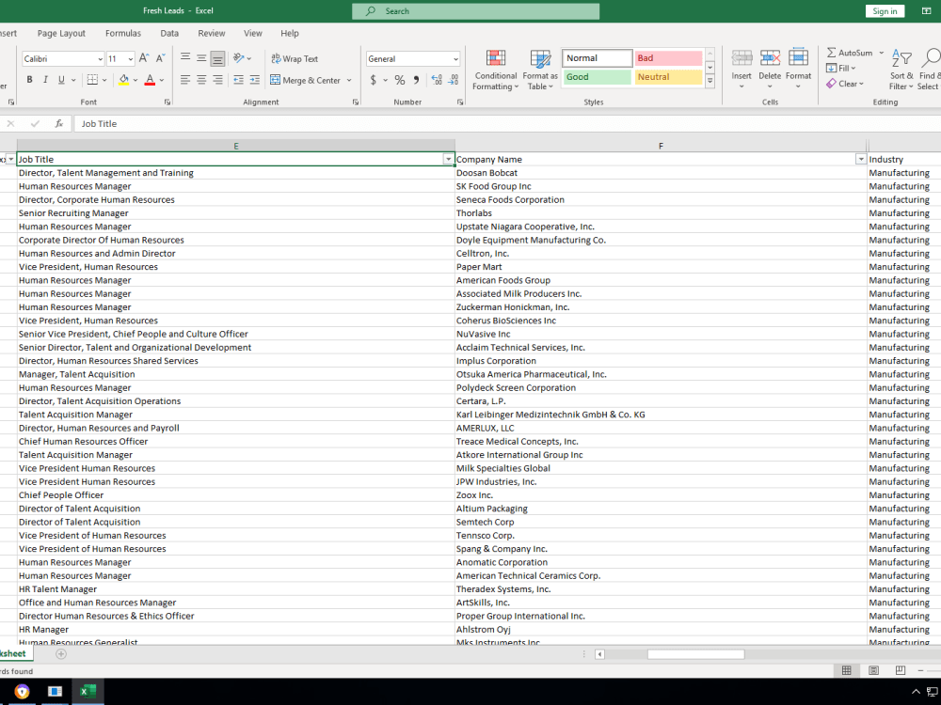Apply the Good cell style
The height and width of the screenshot is (705, 941).
(x=598, y=77)
